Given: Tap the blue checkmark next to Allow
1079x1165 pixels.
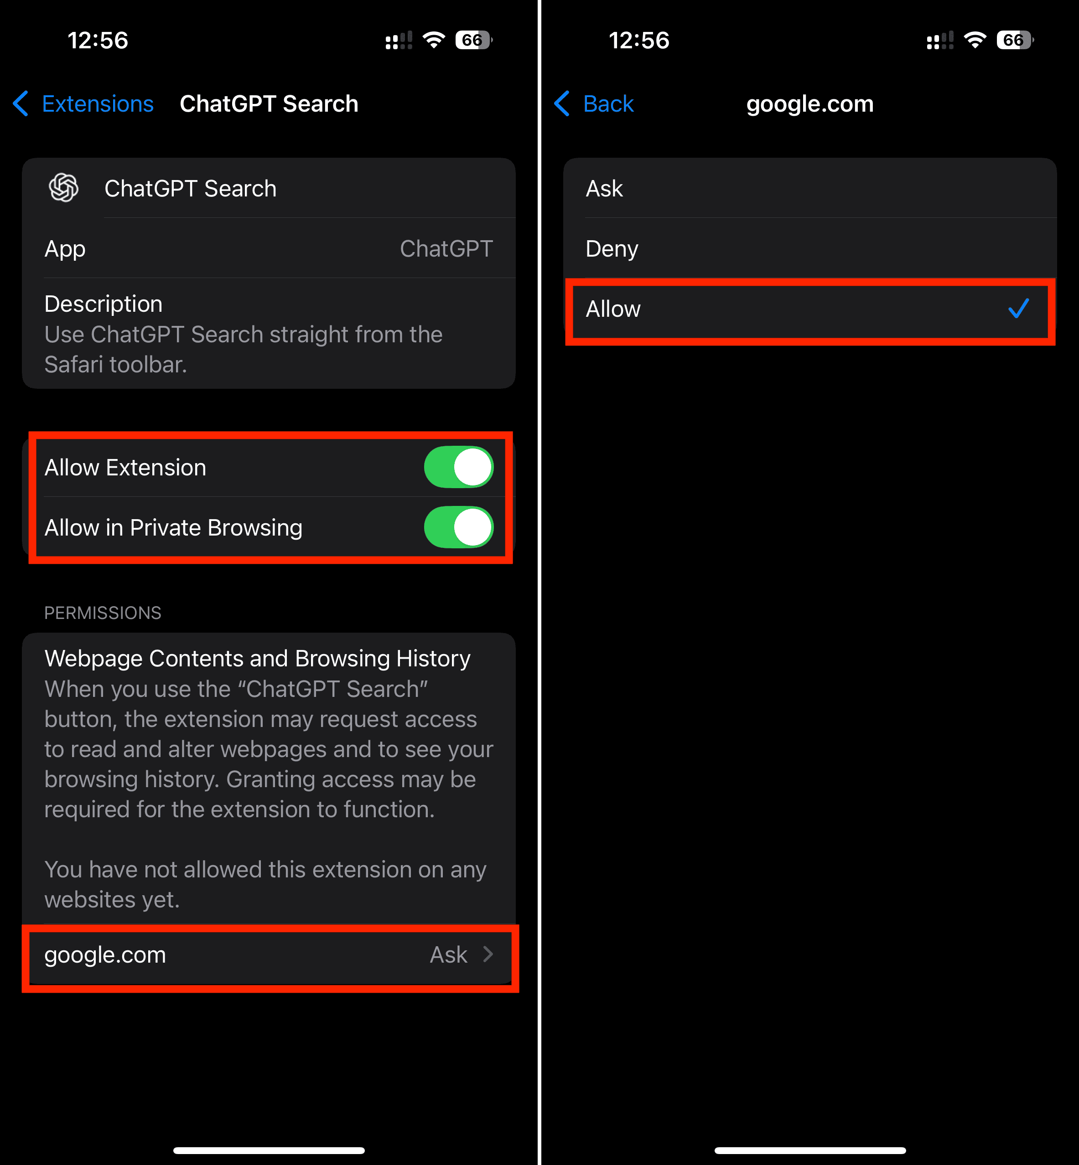Looking at the screenshot, I should click(1018, 309).
